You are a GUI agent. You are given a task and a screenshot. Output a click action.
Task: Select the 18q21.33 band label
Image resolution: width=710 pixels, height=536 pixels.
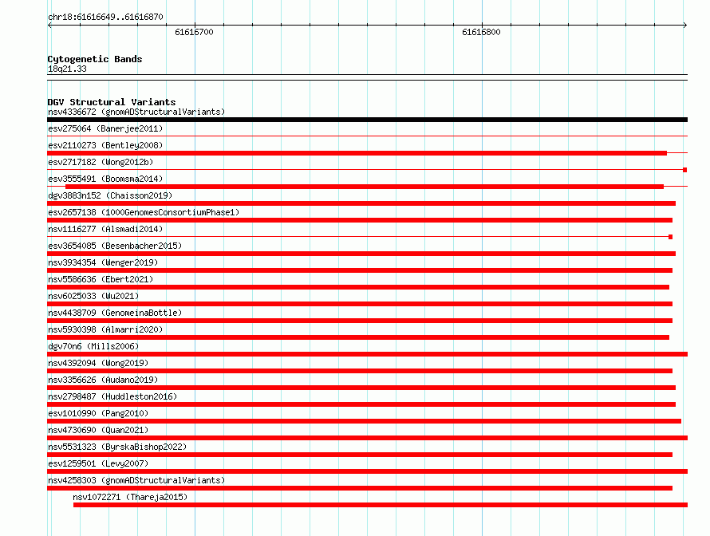pyautogui.click(x=67, y=69)
